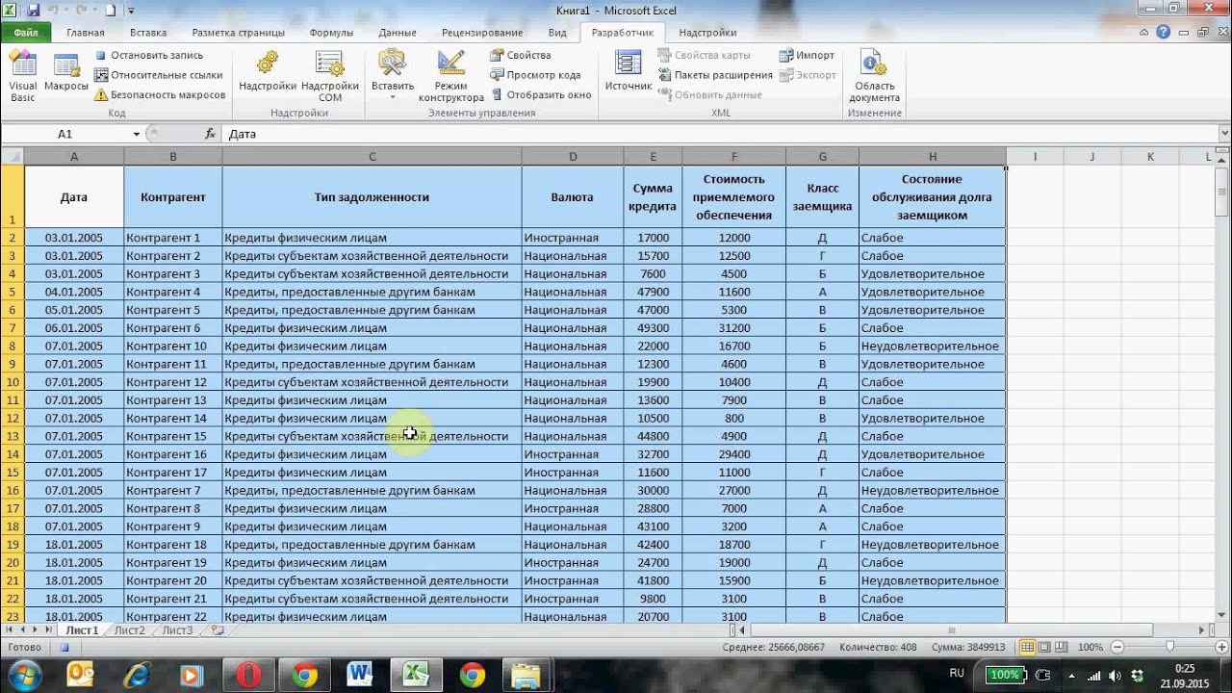
Task: Open the Name Box dropdown arrow
Action: click(137, 134)
